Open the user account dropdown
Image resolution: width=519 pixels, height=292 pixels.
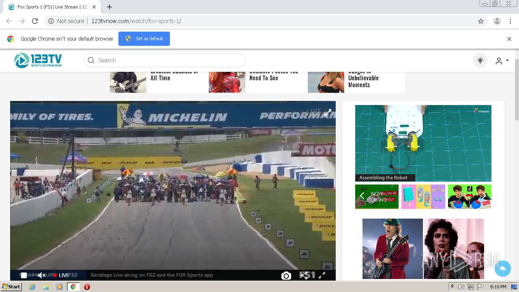coord(502,61)
